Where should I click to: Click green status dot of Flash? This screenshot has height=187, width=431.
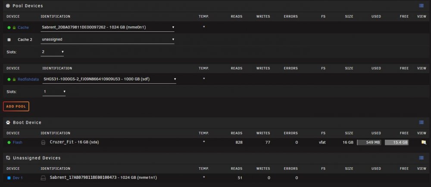tap(9, 142)
